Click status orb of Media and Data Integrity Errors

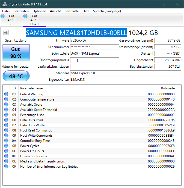click(x=6, y=161)
